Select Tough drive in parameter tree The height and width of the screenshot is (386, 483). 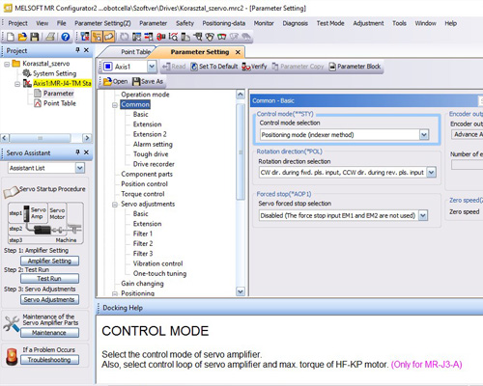click(x=151, y=154)
